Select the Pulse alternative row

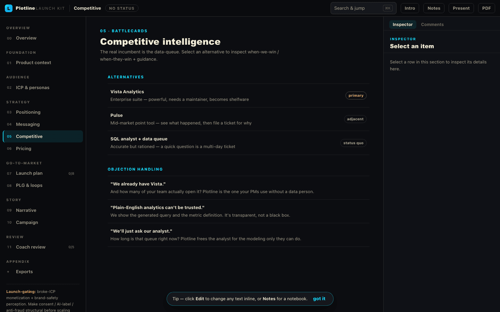238,119
